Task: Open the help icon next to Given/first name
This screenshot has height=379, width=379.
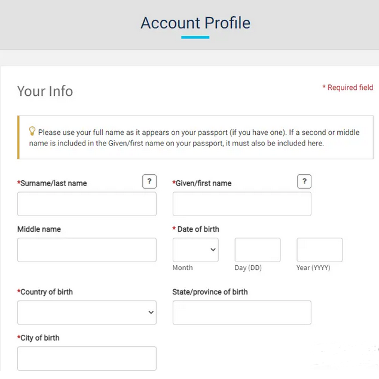Action: click(x=304, y=181)
